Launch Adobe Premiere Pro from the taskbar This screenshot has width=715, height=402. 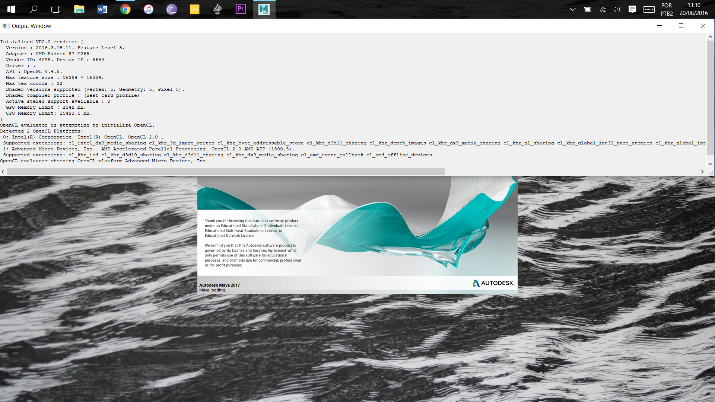(241, 9)
